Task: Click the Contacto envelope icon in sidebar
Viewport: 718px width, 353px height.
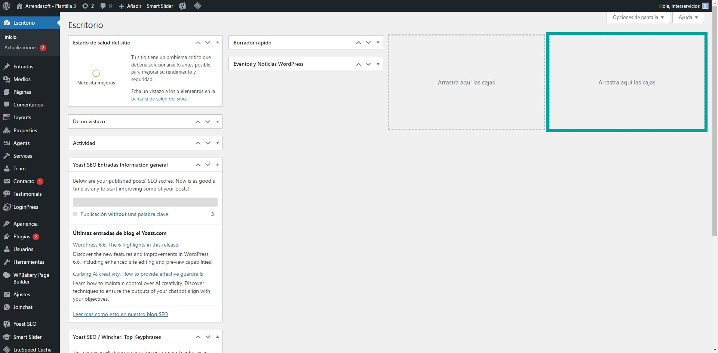Action: pos(7,181)
